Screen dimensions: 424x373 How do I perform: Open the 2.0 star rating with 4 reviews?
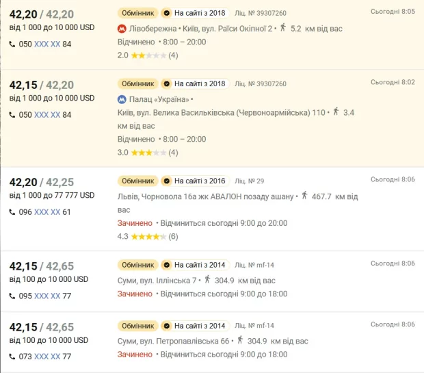148,55
